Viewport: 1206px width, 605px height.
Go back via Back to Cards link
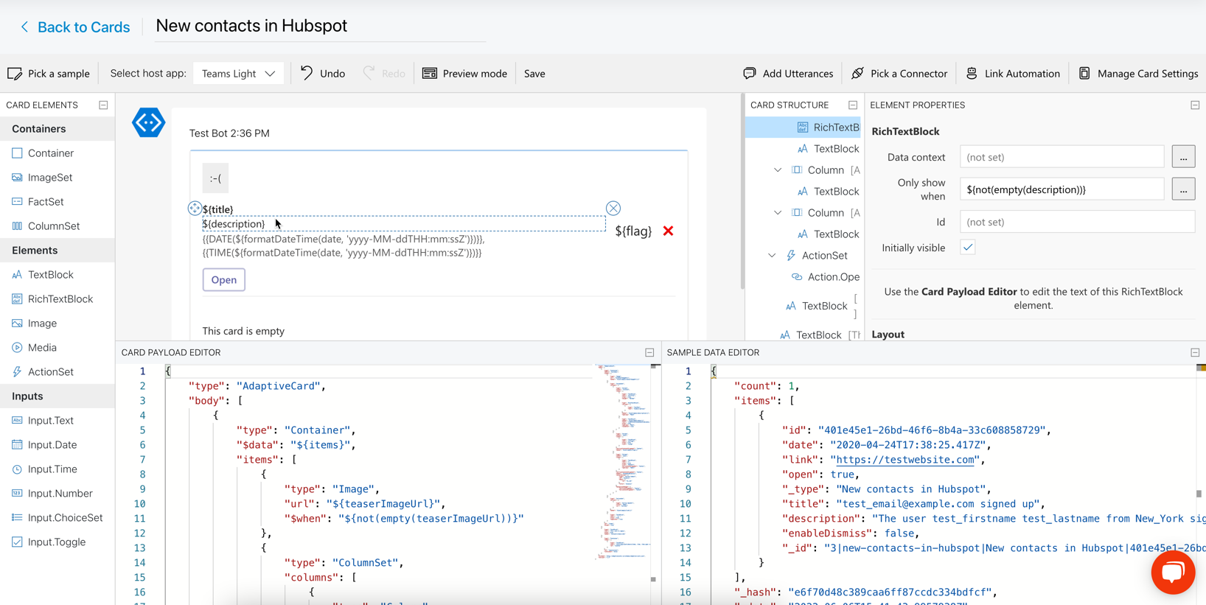[74, 27]
